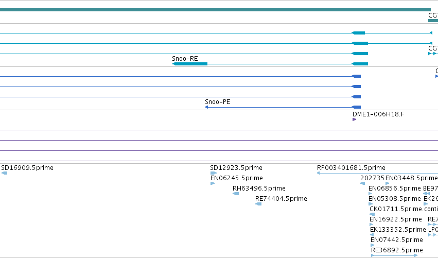Click the EN06856.5prime label
This screenshot has height=258, width=438.
tap(394, 188)
